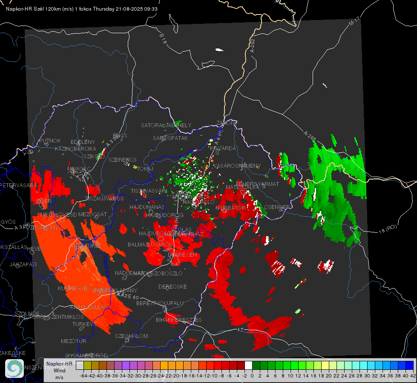This screenshot has width=417, height=383.
Task: Click the SZOLNOK label
Action: (x=27, y=313)
